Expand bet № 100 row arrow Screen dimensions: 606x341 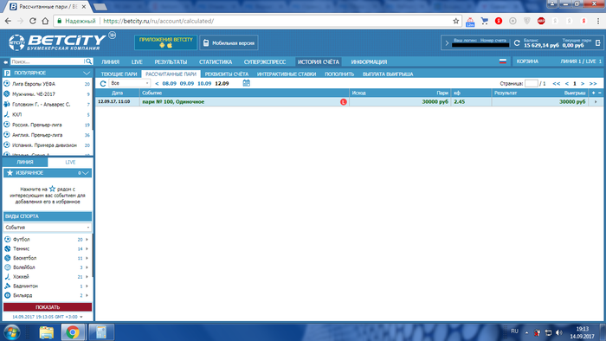[x=596, y=101]
